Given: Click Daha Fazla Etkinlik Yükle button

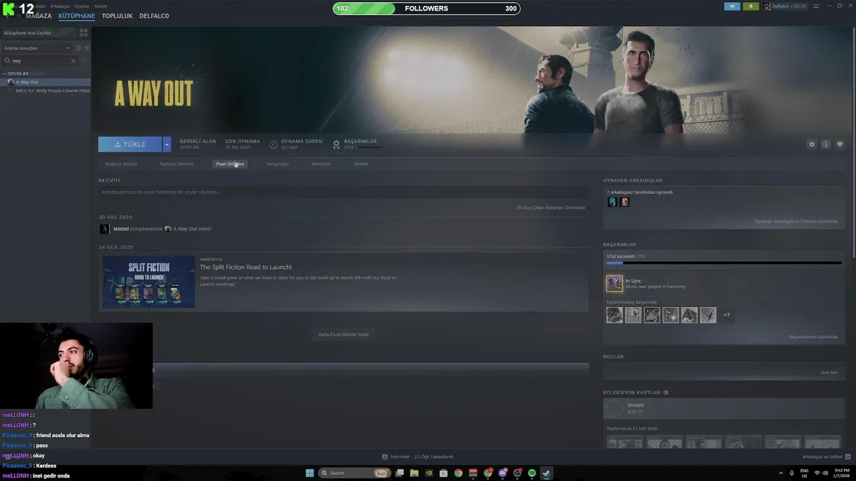Looking at the screenshot, I should 343,334.
